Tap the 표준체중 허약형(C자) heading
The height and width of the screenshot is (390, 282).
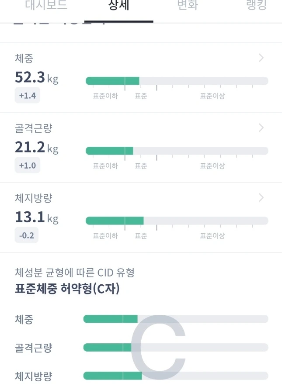67,289
